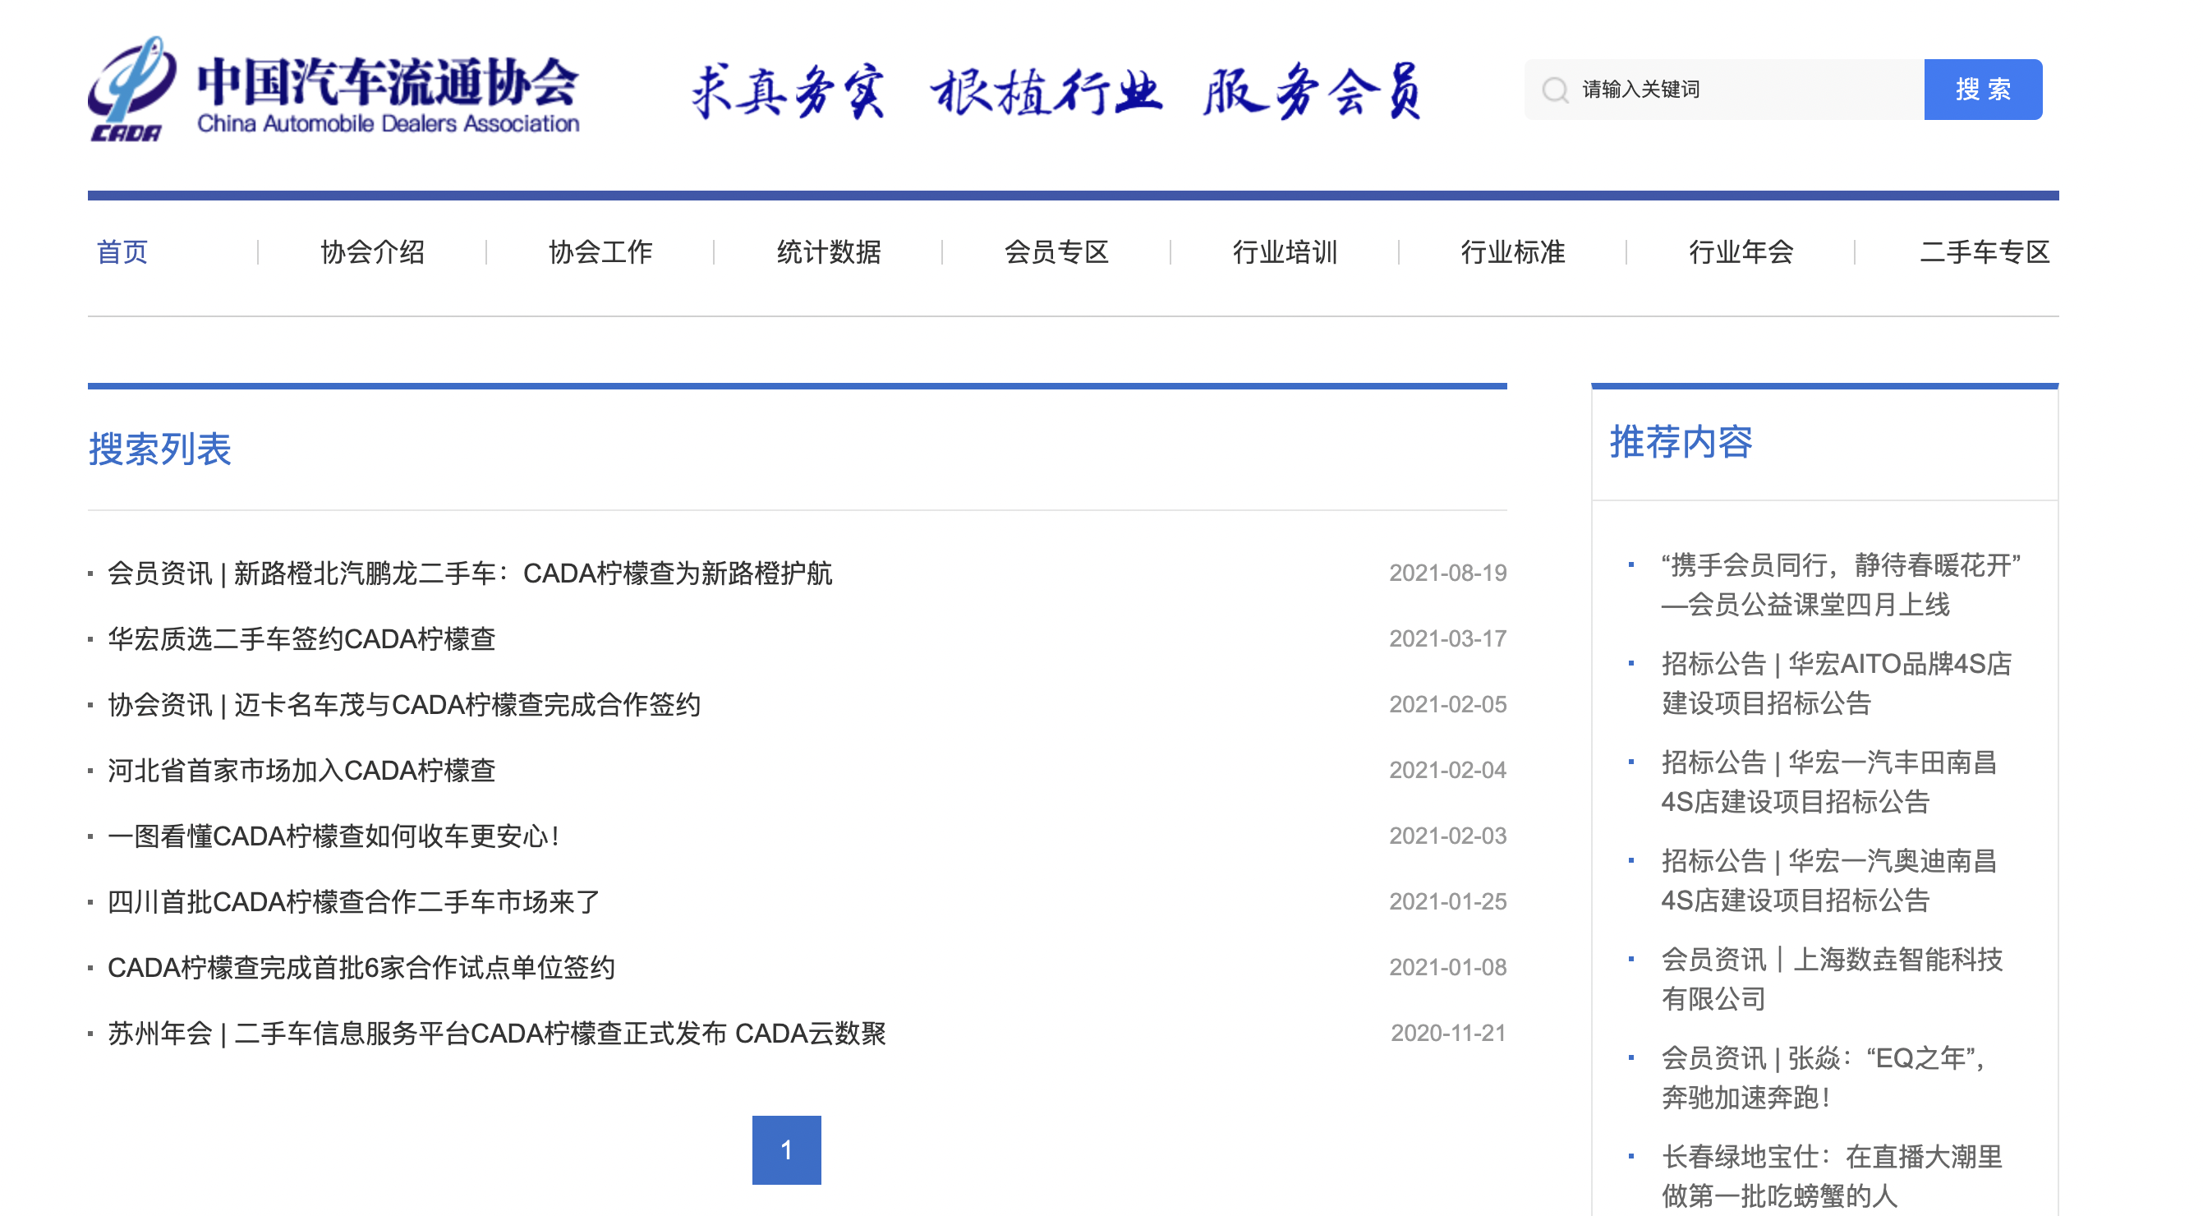
Task: Open the 协会介绍 menu item
Action: coord(372,252)
